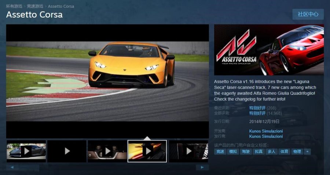This screenshot has height=175, width=330.
Task: Click the thumbnail strip scrollbar handle
Action: pos(28,167)
